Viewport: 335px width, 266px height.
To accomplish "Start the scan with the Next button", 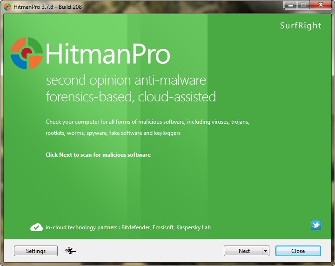I will (243, 251).
